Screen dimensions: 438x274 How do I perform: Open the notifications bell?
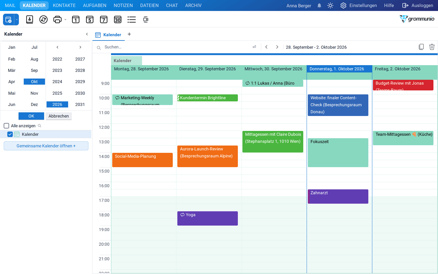click(319, 5)
